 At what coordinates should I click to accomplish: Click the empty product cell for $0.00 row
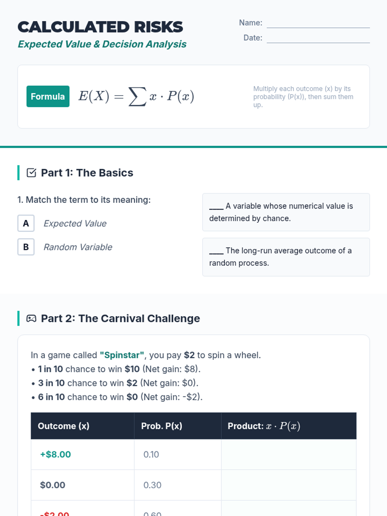(289, 485)
